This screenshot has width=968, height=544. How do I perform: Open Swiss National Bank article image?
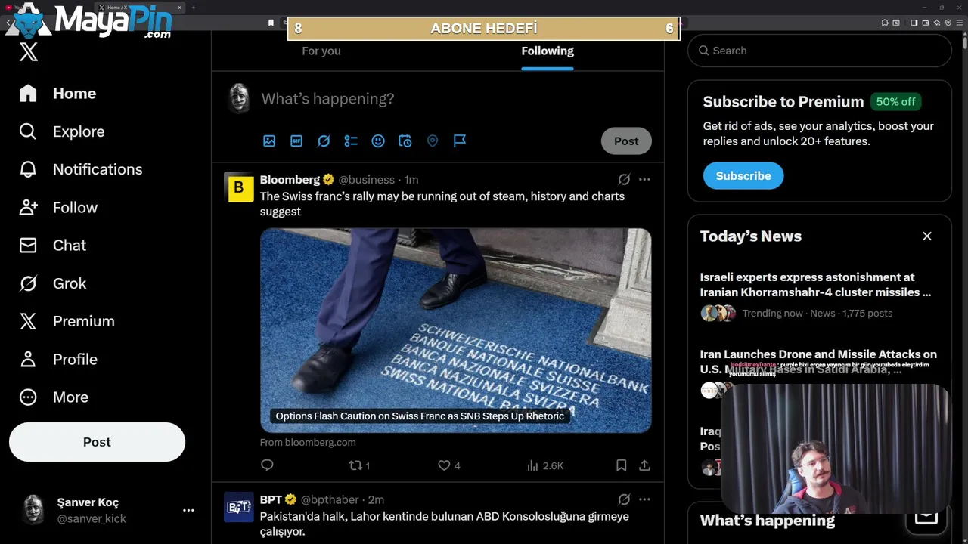(456, 330)
